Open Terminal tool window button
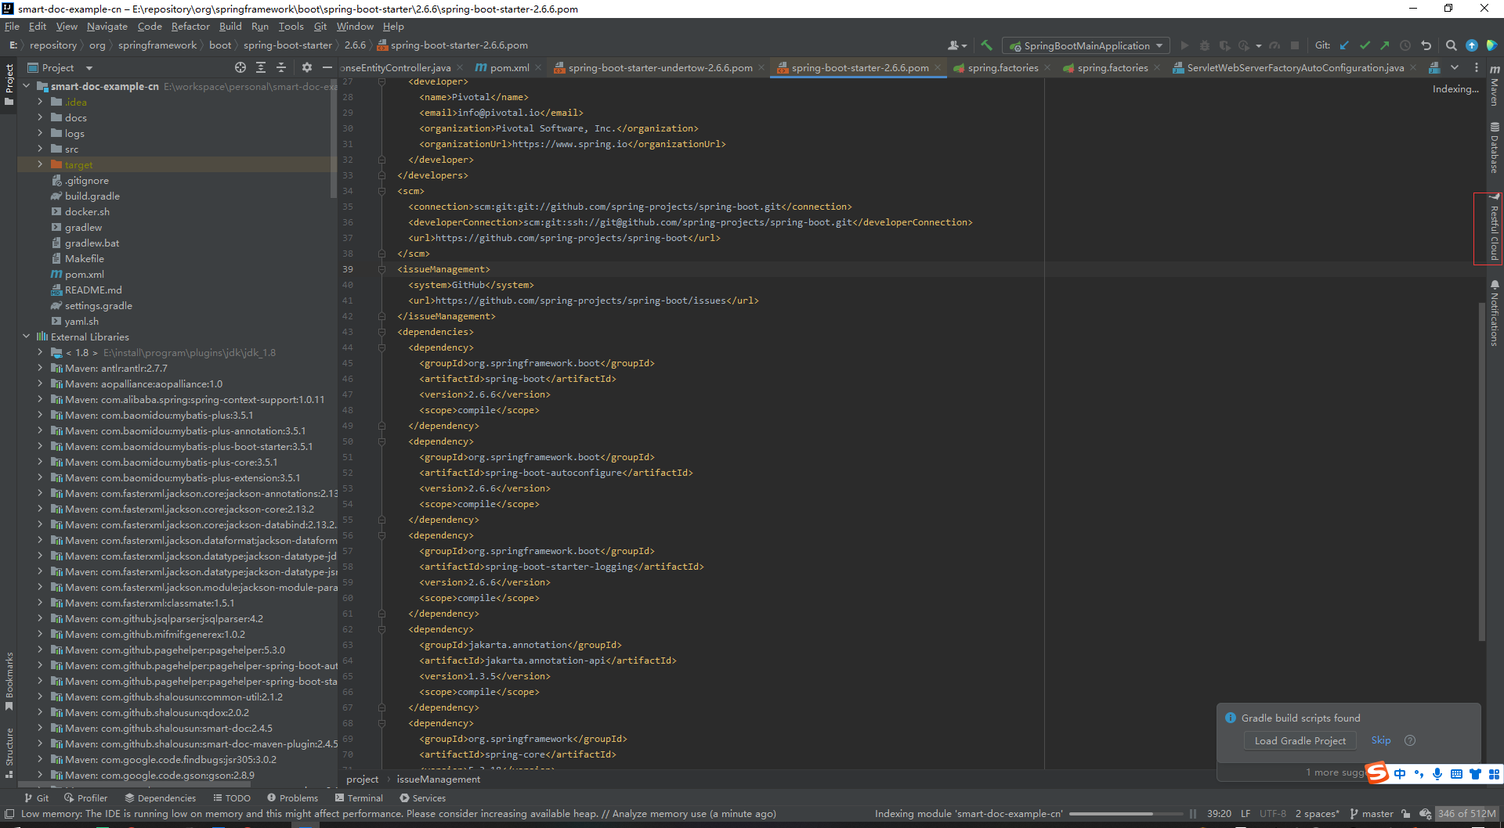The image size is (1504, 828). click(x=359, y=798)
